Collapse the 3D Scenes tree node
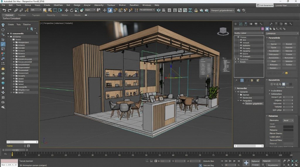 (8, 37)
